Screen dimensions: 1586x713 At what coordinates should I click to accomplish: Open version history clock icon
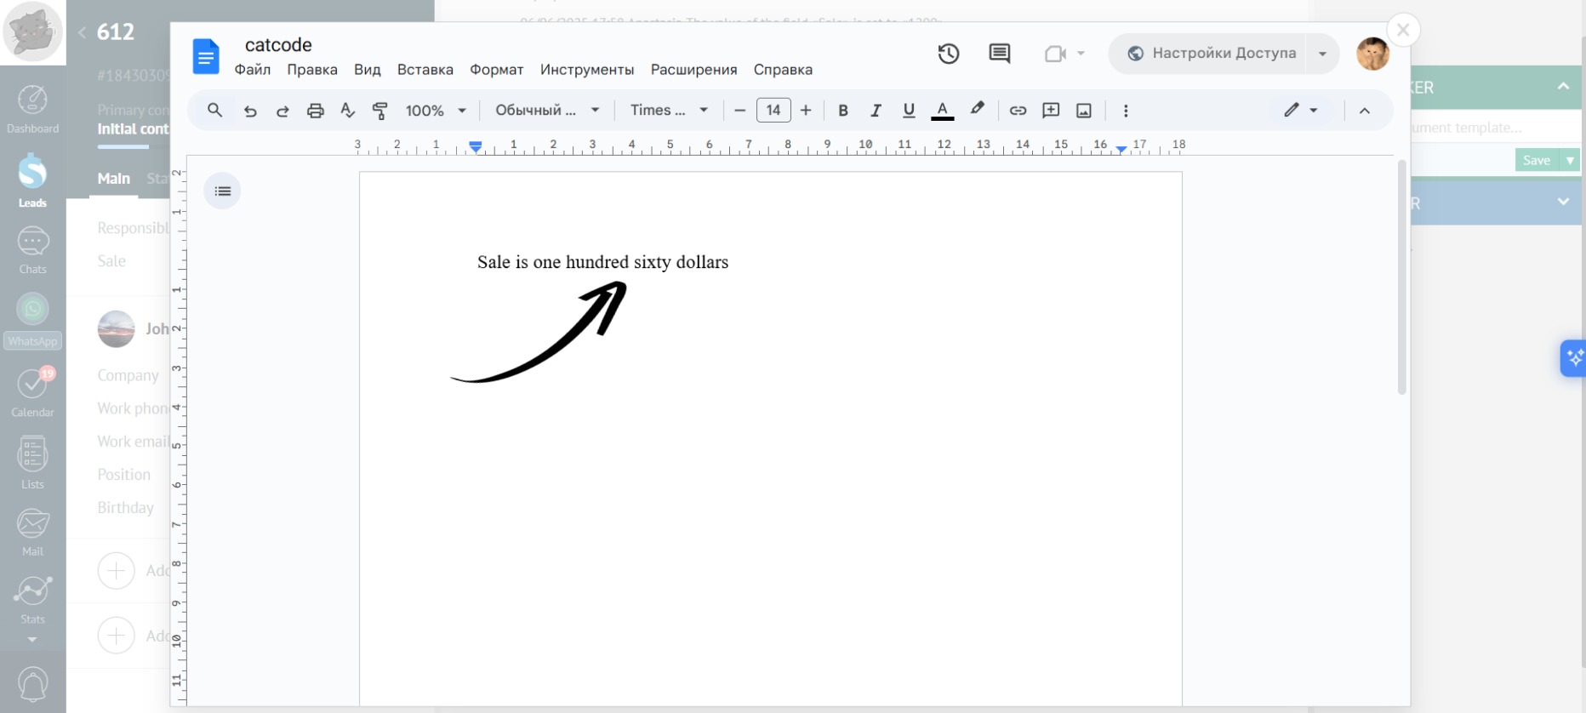(x=948, y=54)
